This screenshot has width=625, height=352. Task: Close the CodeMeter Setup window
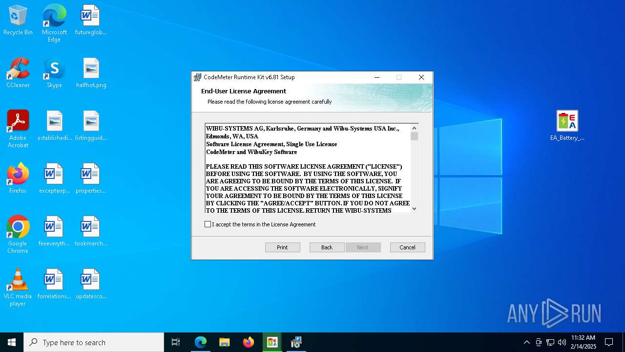(x=421, y=77)
